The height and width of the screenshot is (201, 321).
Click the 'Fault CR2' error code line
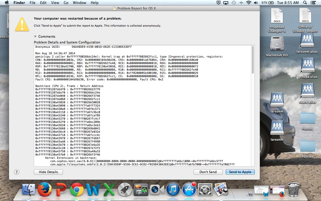tap(99, 79)
